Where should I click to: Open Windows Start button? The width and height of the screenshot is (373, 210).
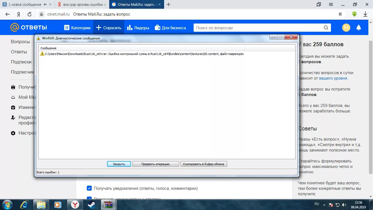(x=7, y=205)
